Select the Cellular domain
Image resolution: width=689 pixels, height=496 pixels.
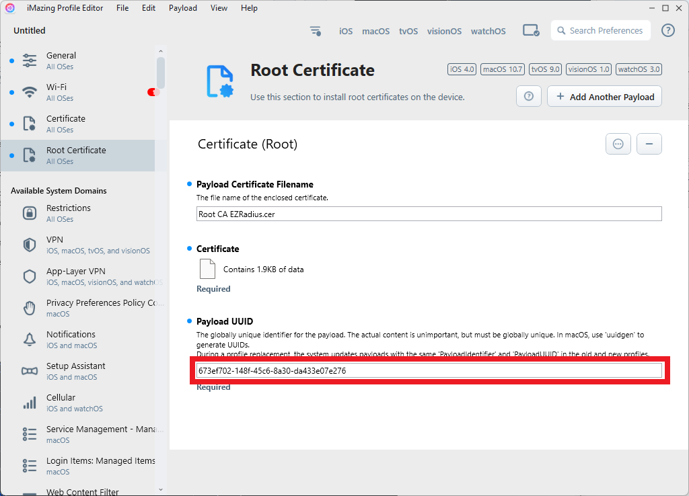(x=78, y=403)
